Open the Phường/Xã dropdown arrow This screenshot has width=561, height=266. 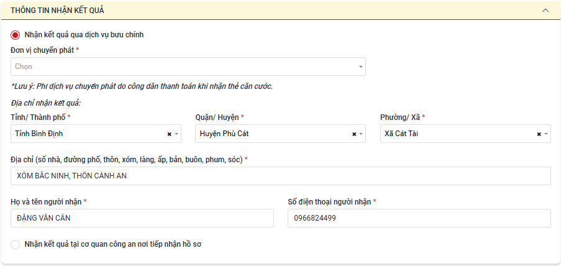[x=546, y=134]
